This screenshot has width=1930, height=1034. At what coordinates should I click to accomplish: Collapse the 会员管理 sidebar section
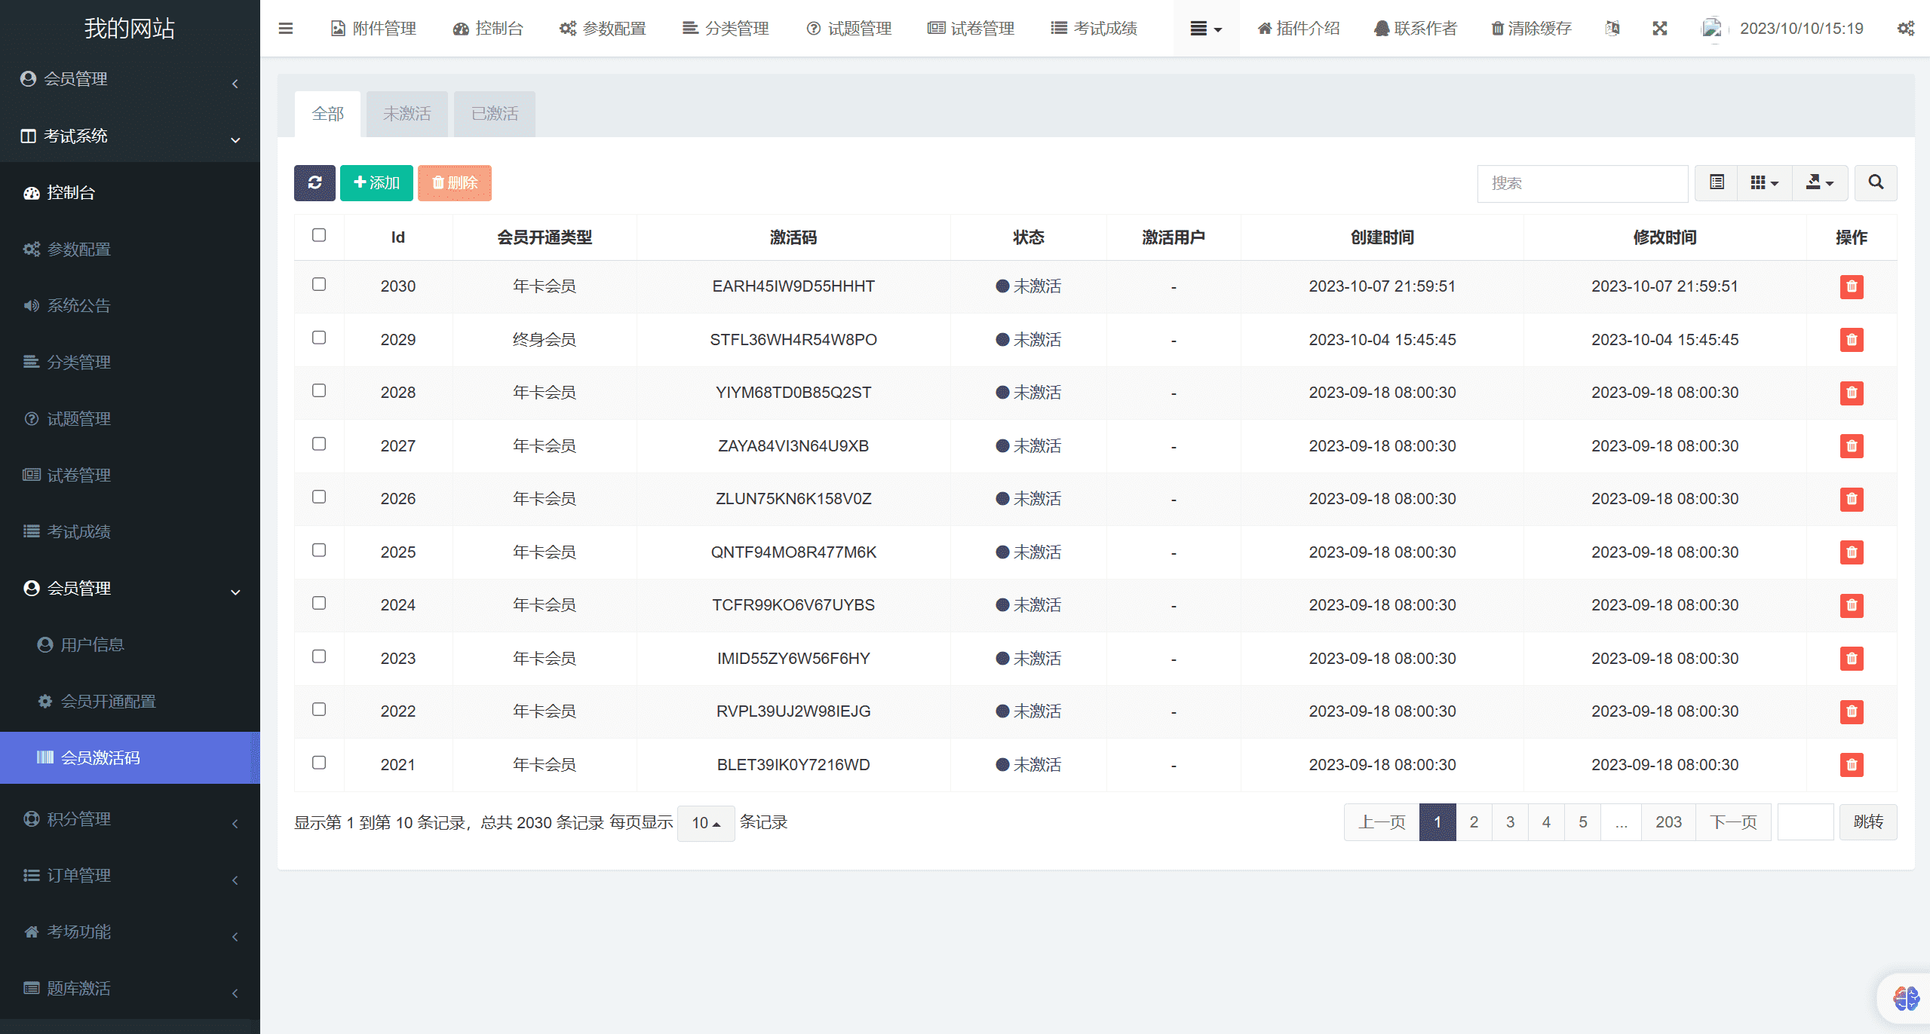[x=130, y=589]
